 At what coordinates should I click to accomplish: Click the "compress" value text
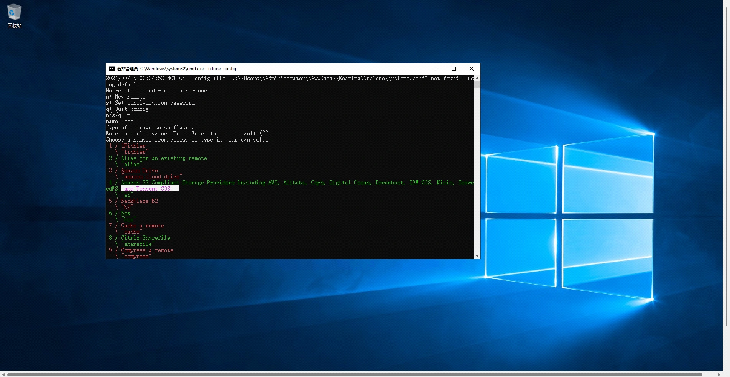click(x=136, y=256)
